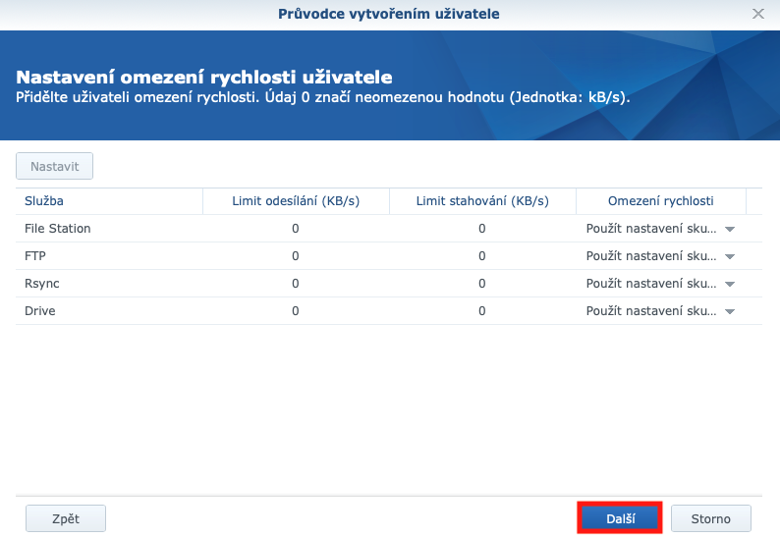Close the user creation wizard window
780x538 pixels.
tap(757, 14)
